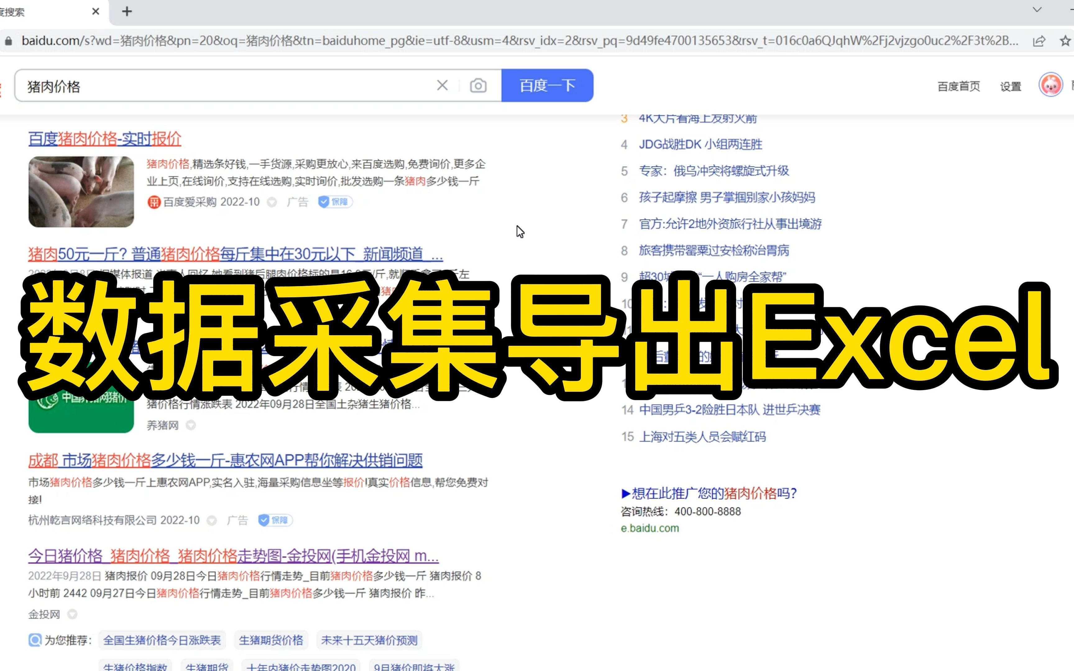Bookmark this page with star icon
The height and width of the screenshot is (671, 1074).
(x=1065, y=41)
